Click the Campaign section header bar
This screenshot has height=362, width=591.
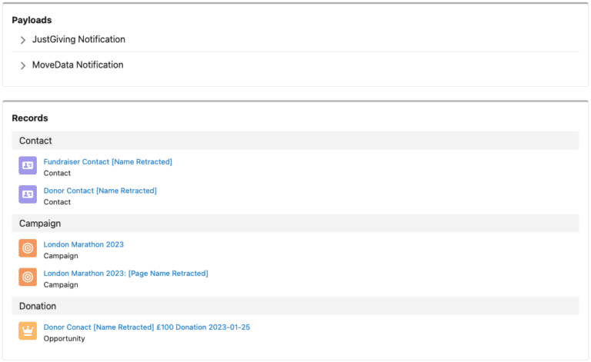tap(295, 223)
